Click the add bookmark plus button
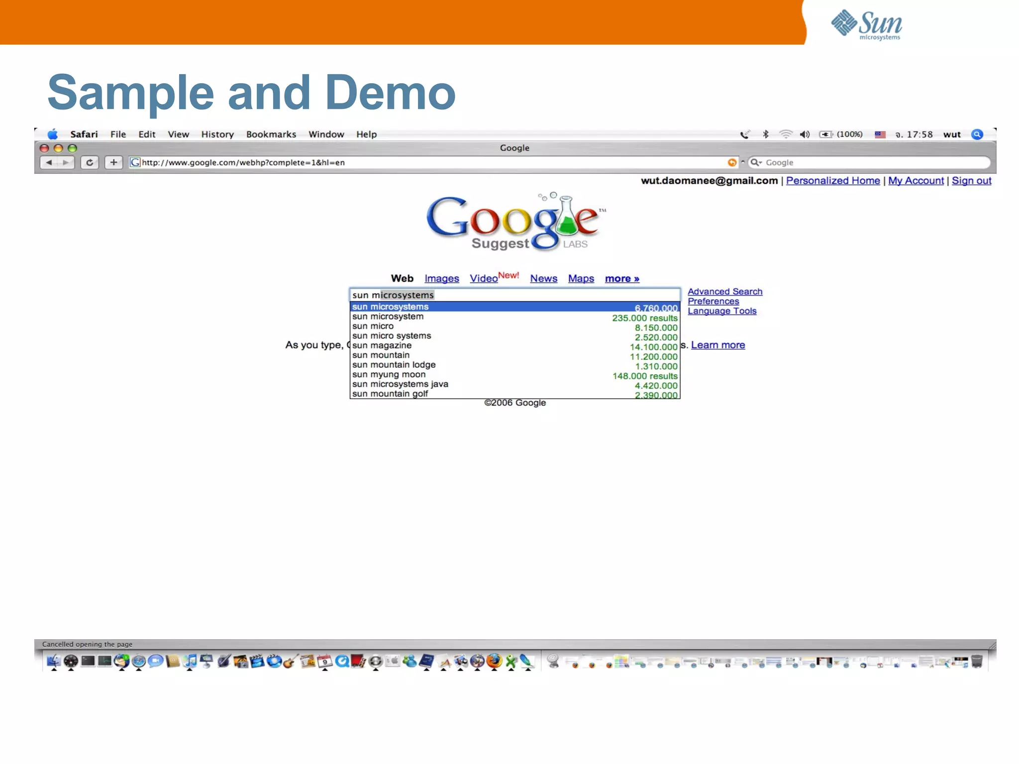 click(113, 162)
